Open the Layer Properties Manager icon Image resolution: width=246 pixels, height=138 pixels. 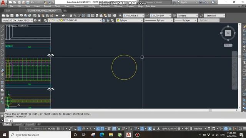[x=45, y=20]
